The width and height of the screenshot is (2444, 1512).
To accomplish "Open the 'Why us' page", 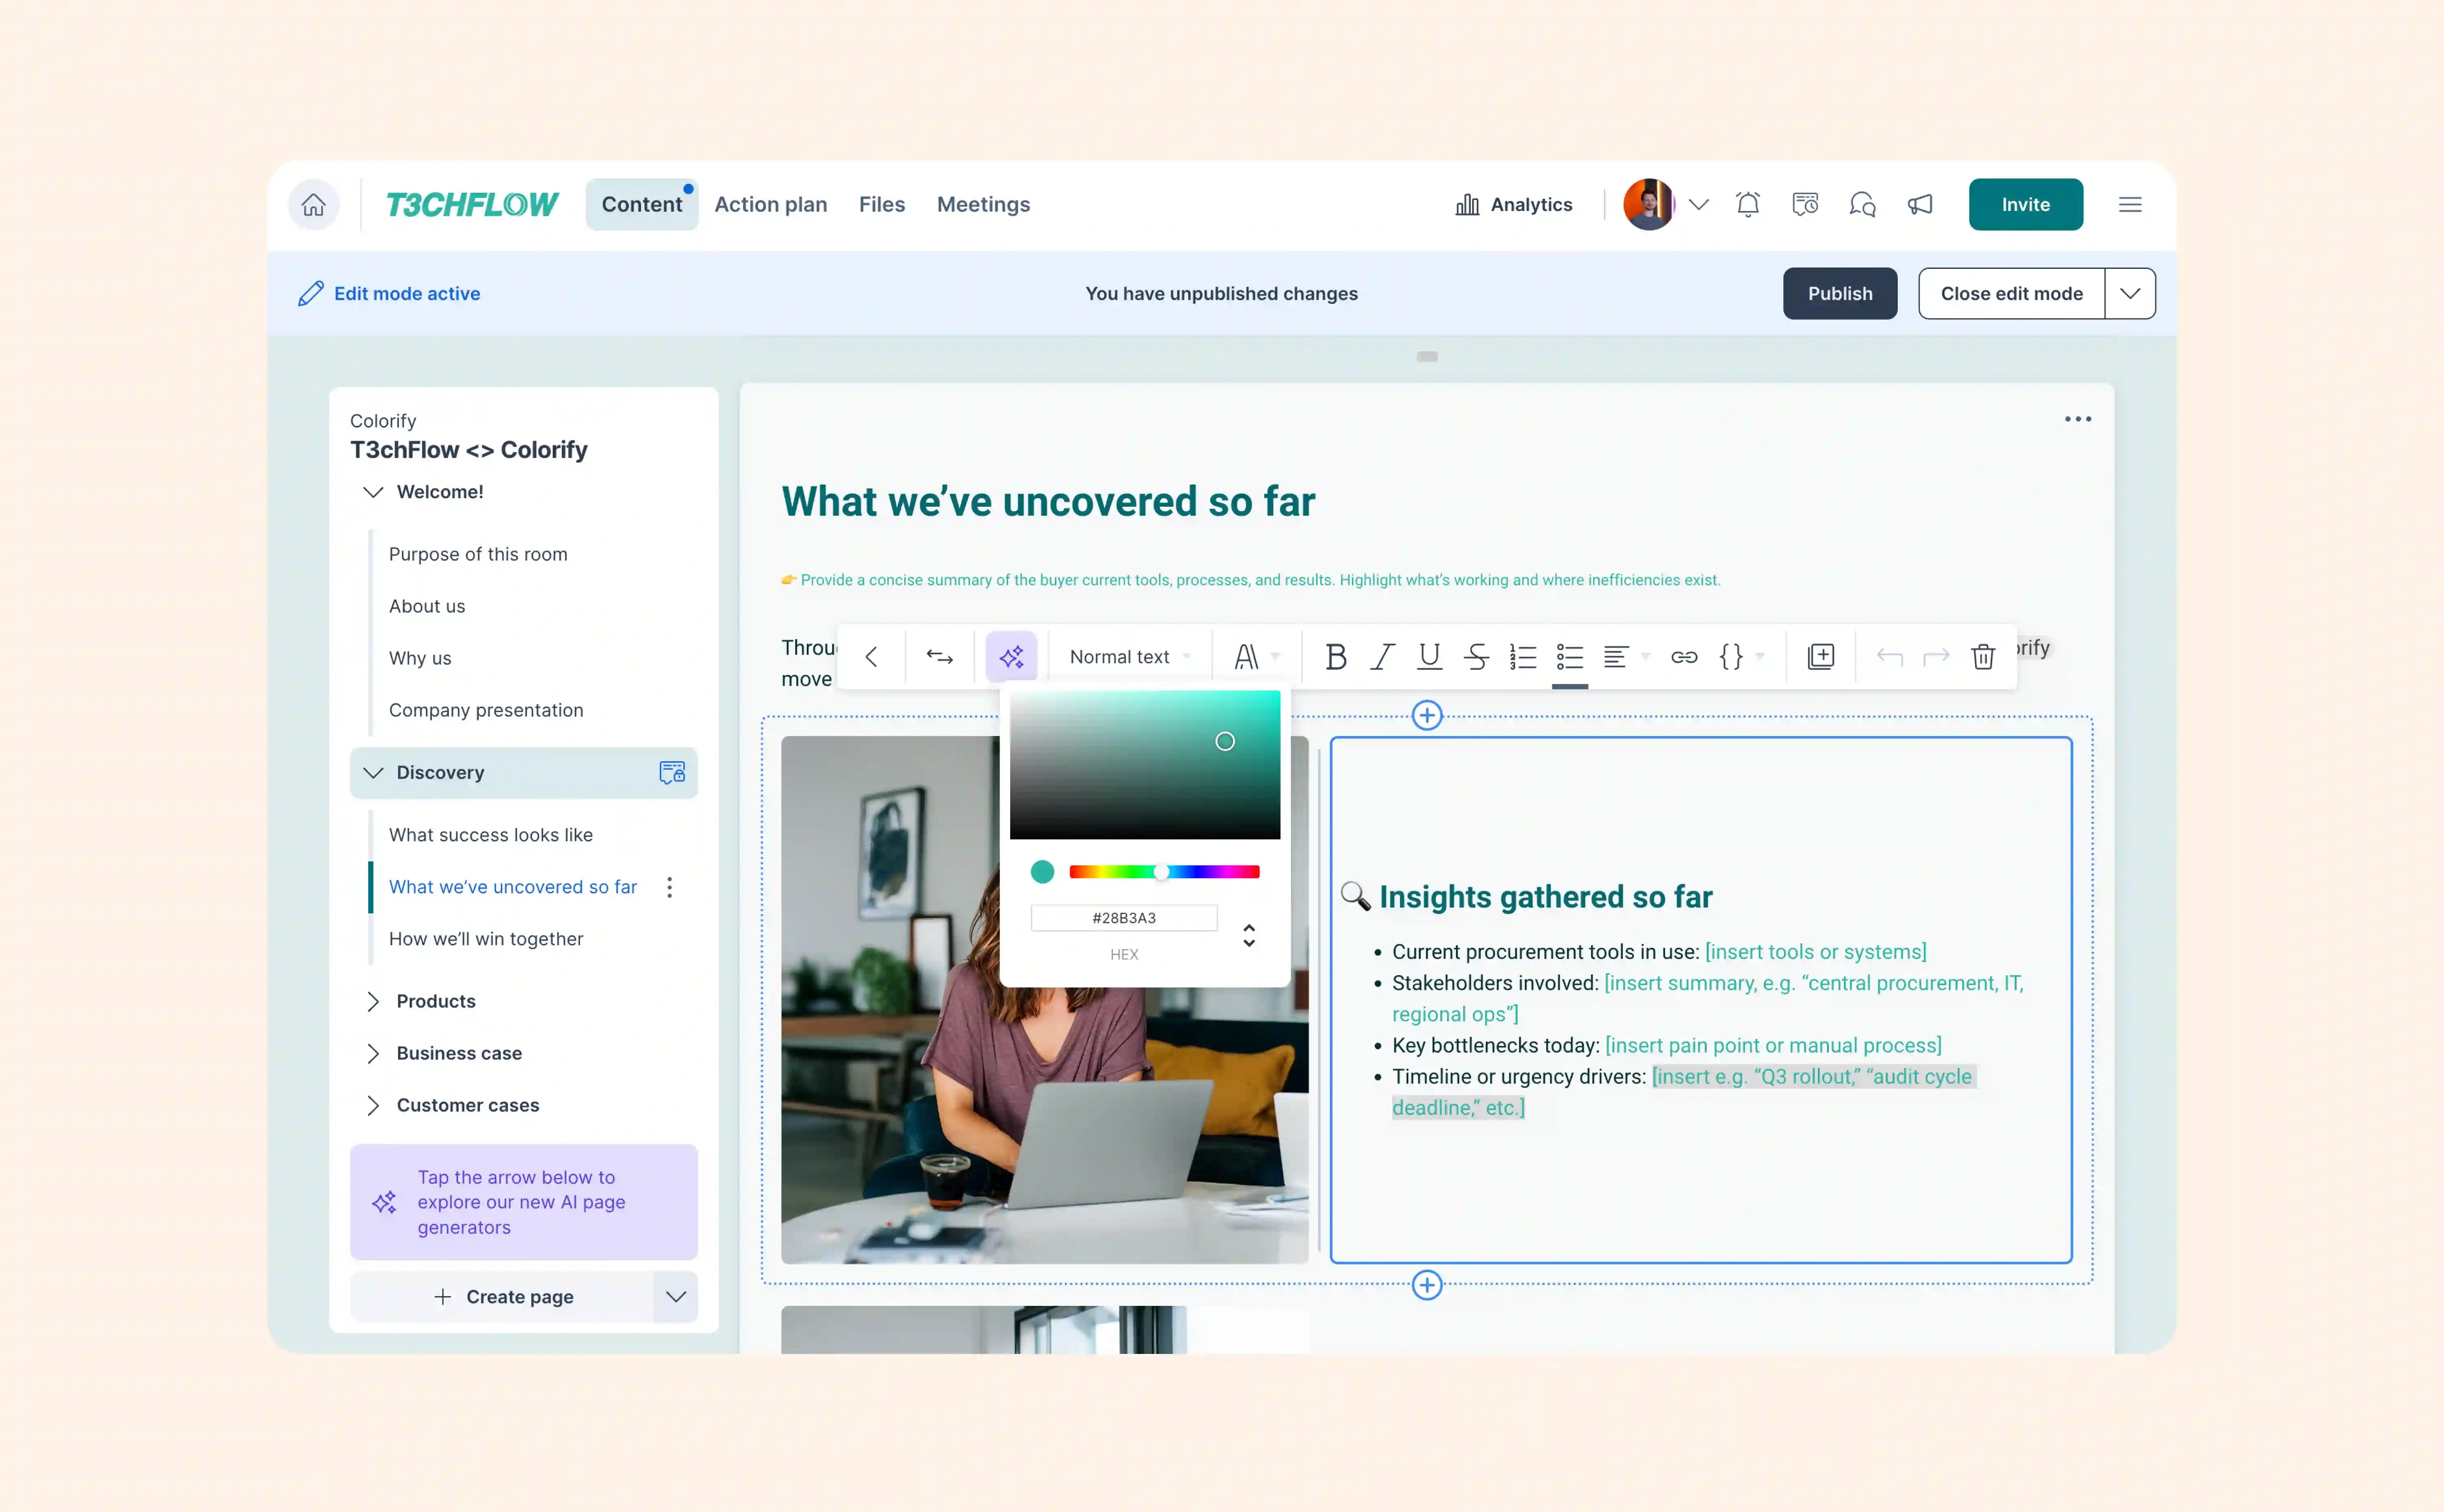I will pyautogui.click(x=420, y=658).
